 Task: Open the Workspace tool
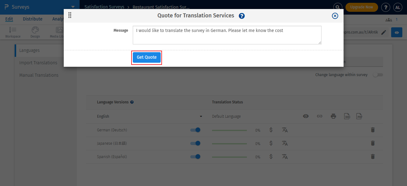[13, 32]
